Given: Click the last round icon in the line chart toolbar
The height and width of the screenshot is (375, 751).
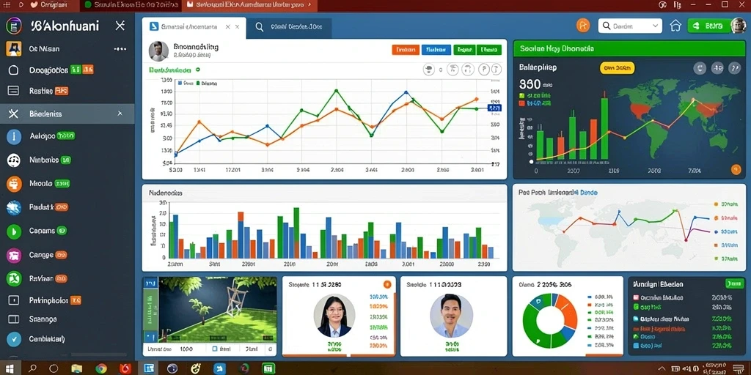Looking at the screenshot, I should [497, 70].
